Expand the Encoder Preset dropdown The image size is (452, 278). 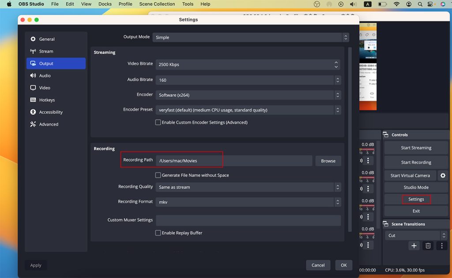point(248,110)
